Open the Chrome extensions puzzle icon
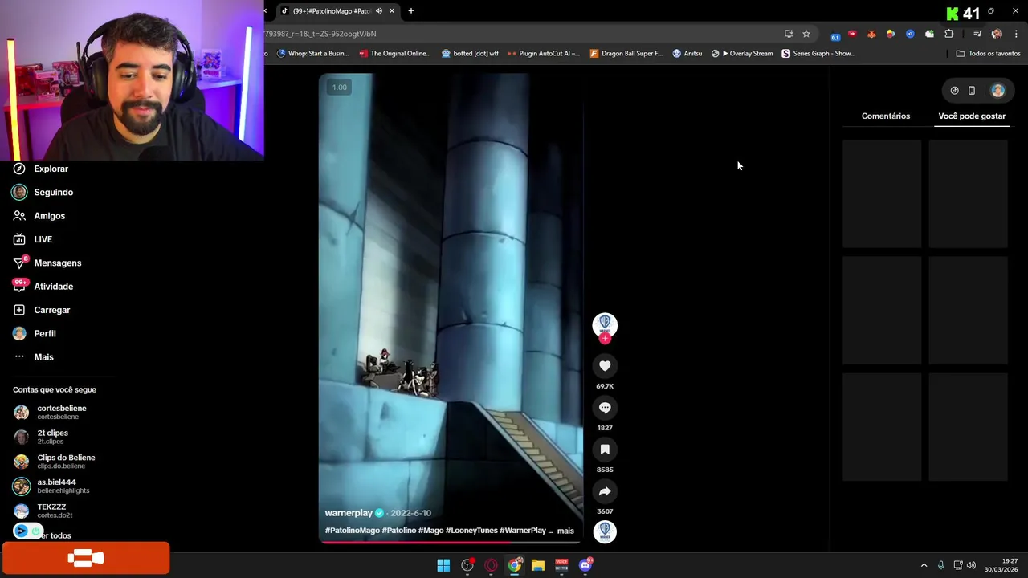Image resolution: width=1028 pixels, height=578 pixels. click(949, 34)
